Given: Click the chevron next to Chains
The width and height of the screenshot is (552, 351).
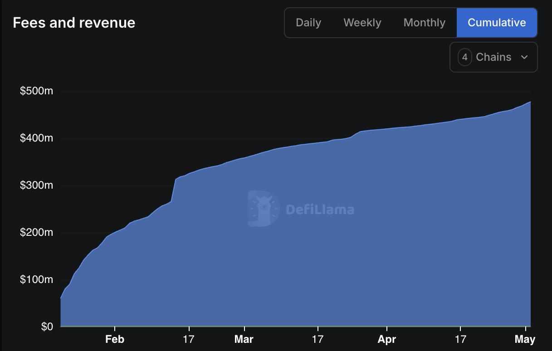Looking at the screenshot, I should (525, 58).
